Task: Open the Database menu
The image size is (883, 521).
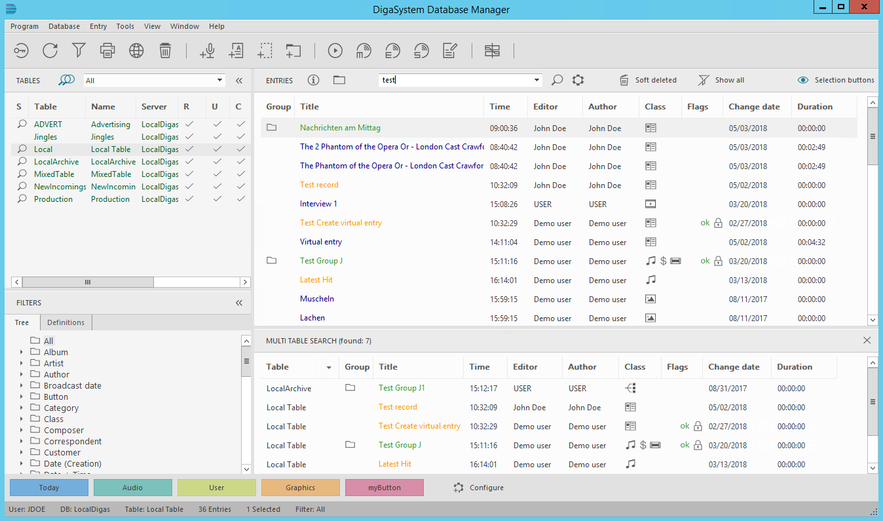Action: tap(64, 26)
